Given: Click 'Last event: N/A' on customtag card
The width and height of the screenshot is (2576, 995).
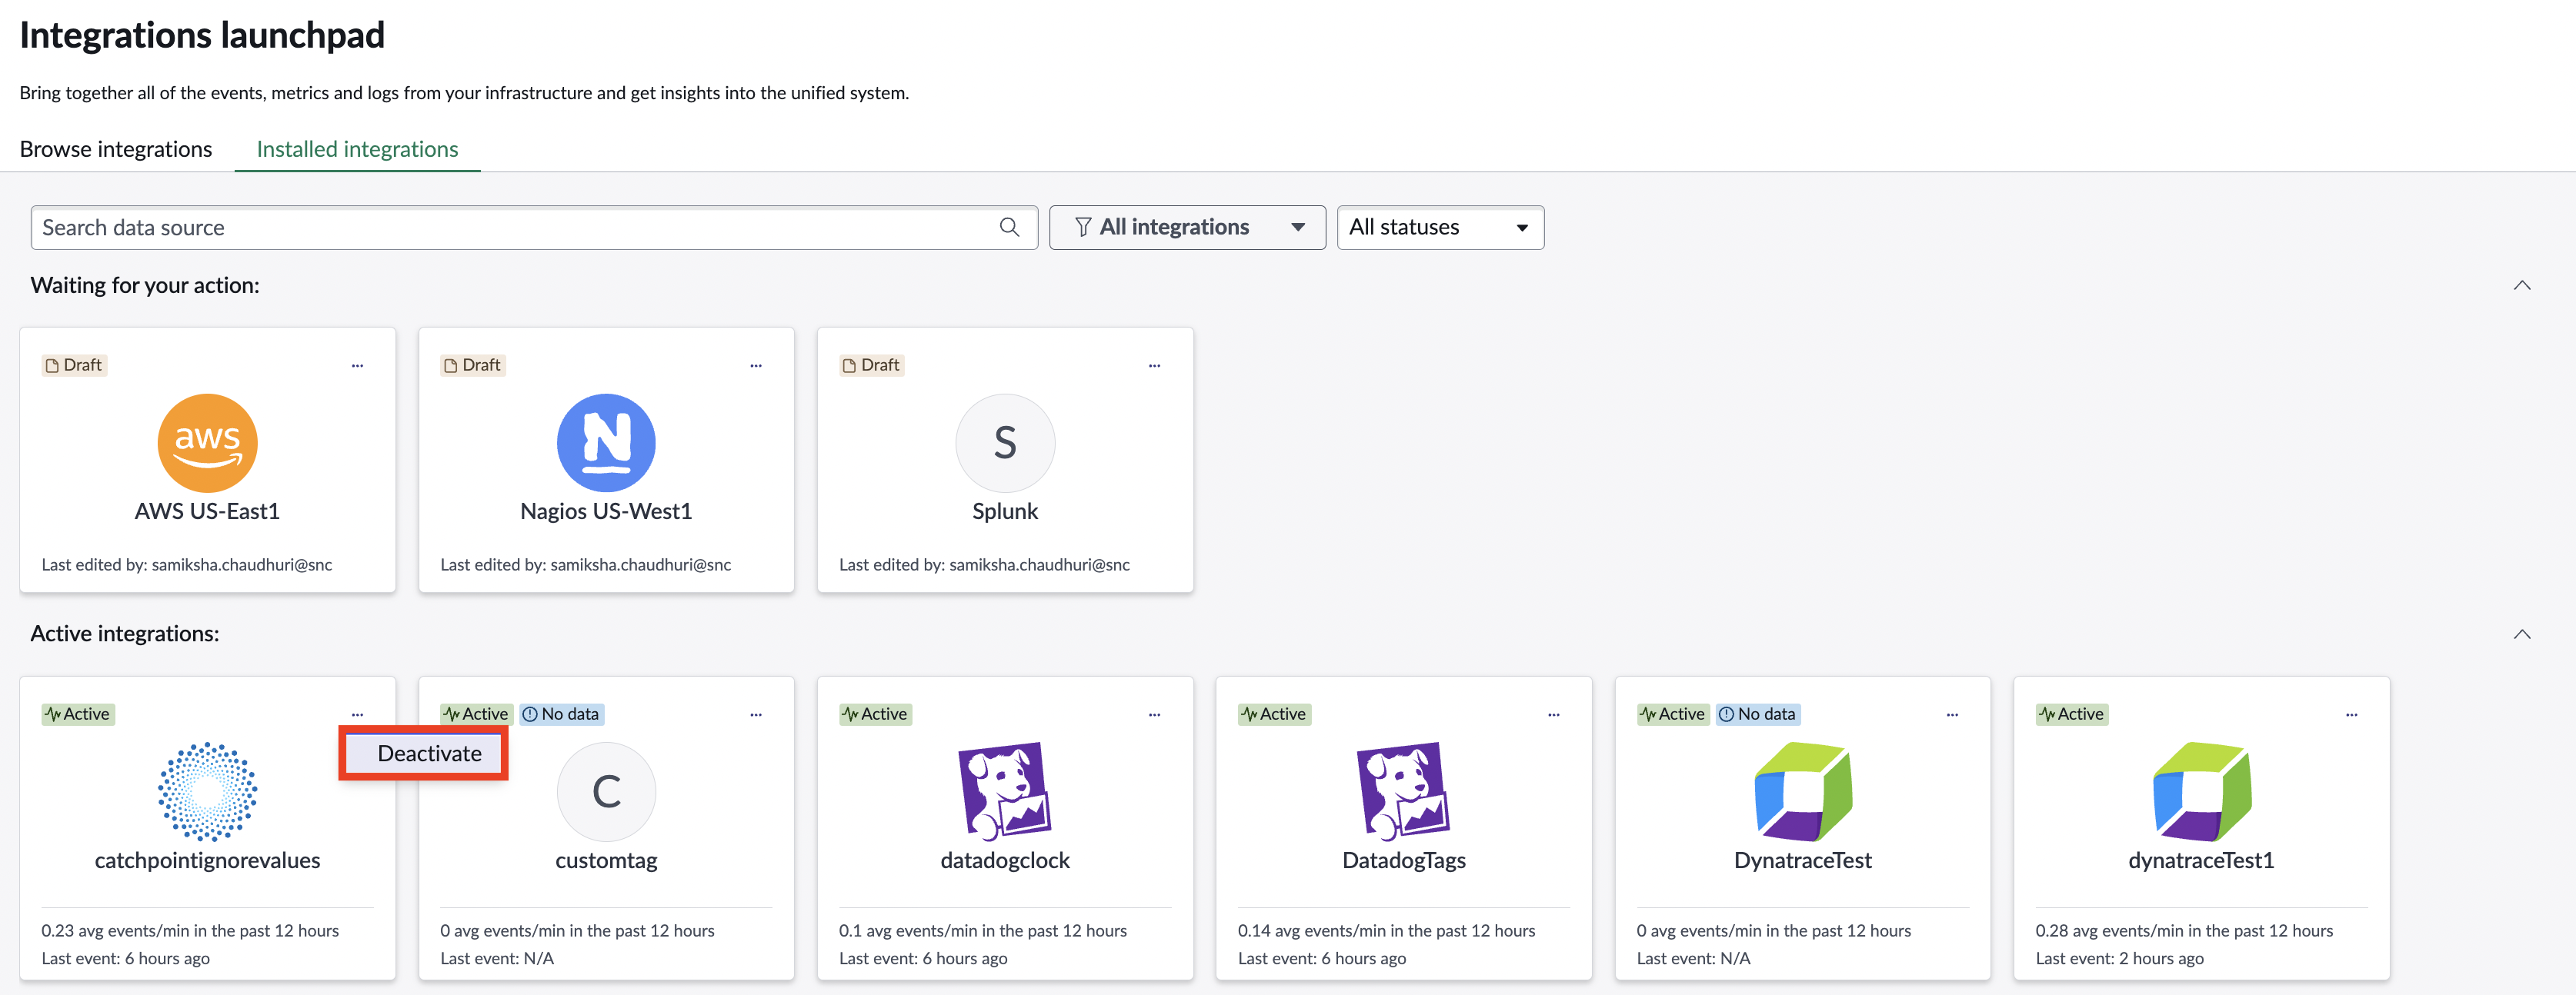Looking at the screenshot, I should click(x=497, y=959).
